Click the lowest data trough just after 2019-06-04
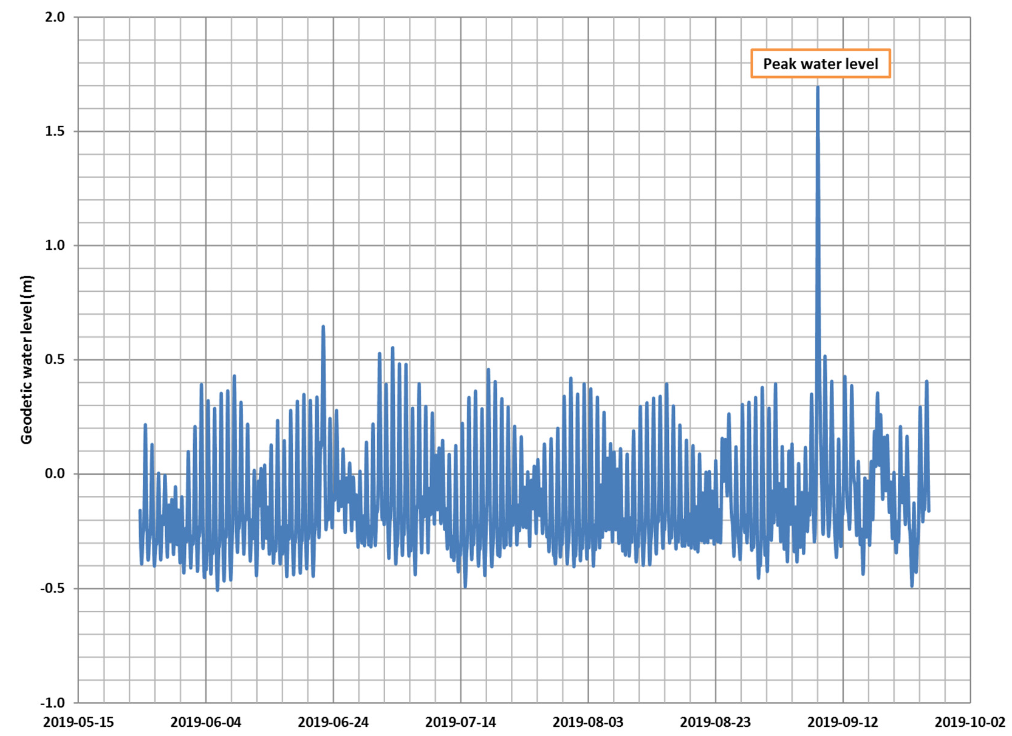Viewport: 1012px width, 736px height. pos(217,590)
